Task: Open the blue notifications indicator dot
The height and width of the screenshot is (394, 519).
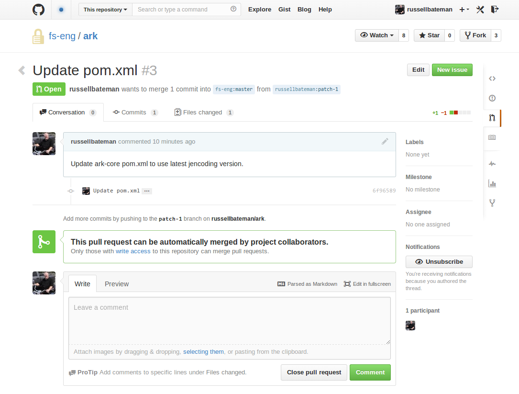Action: click(x=61, y=10)
